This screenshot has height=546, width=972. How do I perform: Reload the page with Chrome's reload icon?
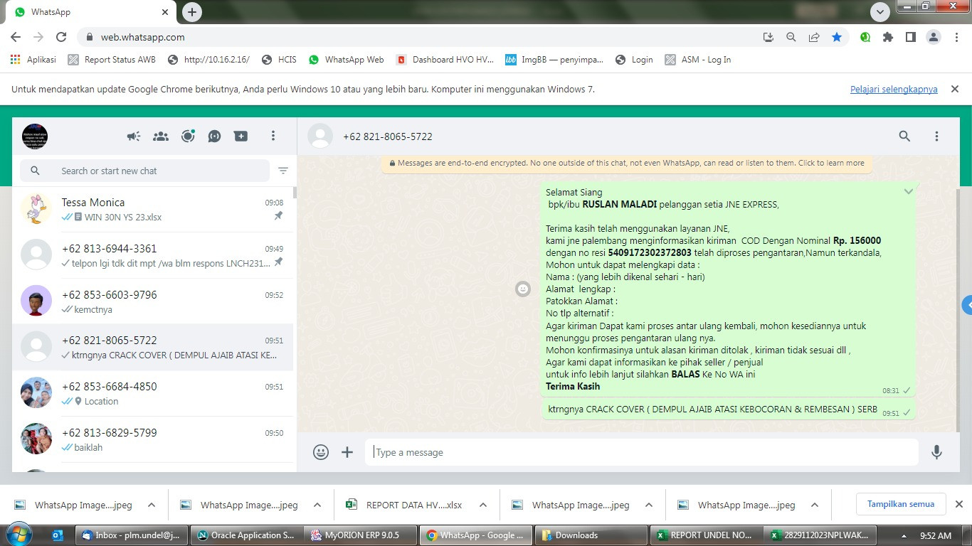[x=61, y=37]
